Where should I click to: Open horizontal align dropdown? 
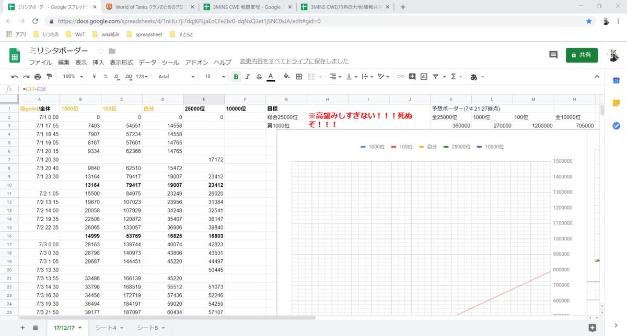(x=335, y=77)
